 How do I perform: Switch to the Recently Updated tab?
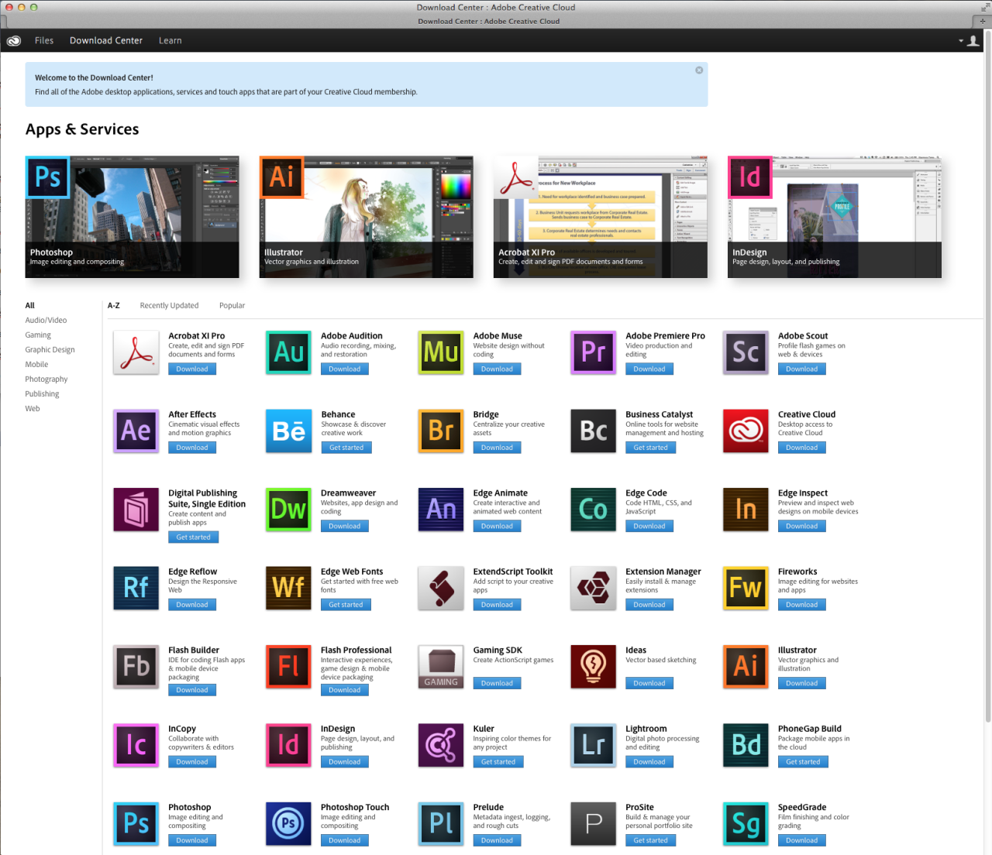(169, 305)
